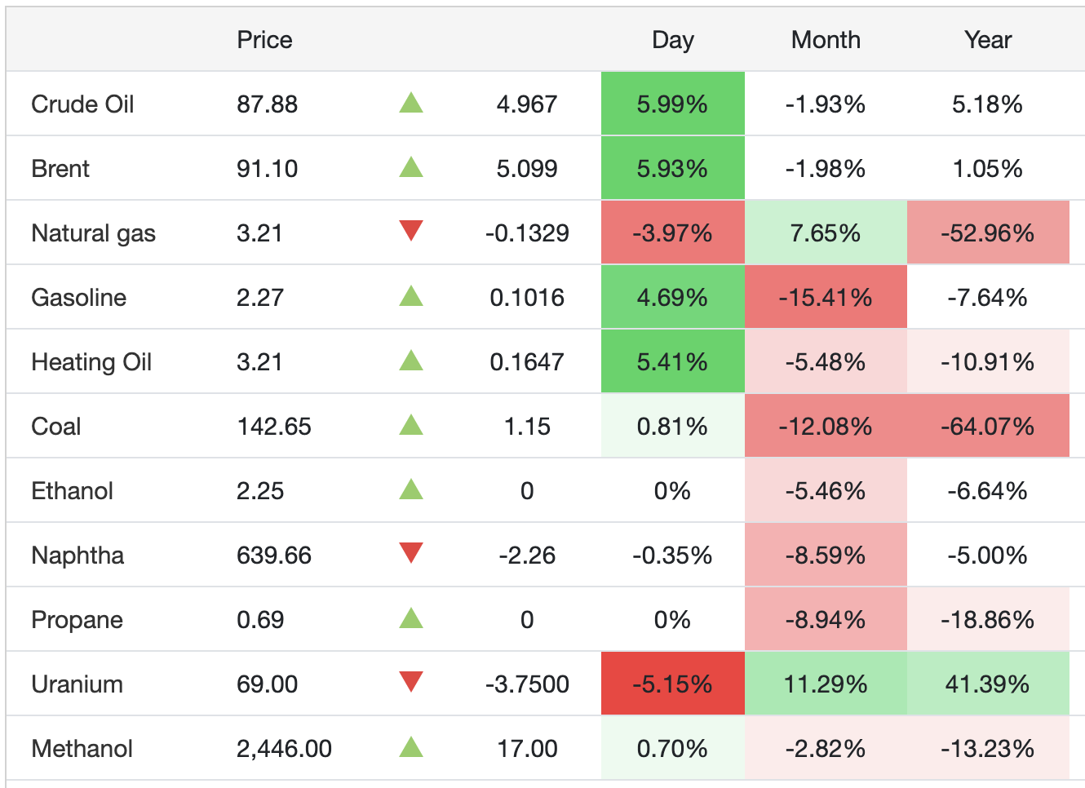Select Naphtha price 639.66
Viewport: 1085px width, 788px height.
274,556
